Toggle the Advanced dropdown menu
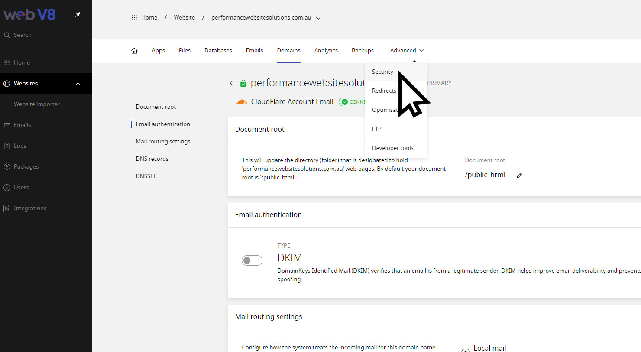The height and width of the screenshot is (352, 641). click(407, 50)
